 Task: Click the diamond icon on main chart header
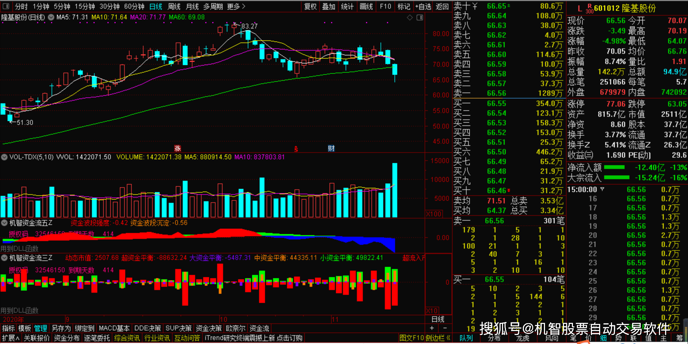click(410, 17)
